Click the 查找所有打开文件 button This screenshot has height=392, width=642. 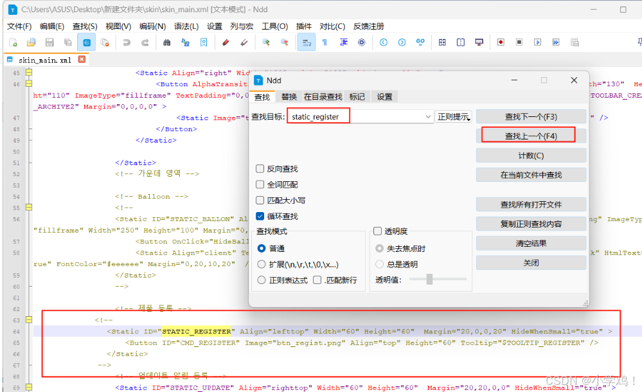(531, 204)
